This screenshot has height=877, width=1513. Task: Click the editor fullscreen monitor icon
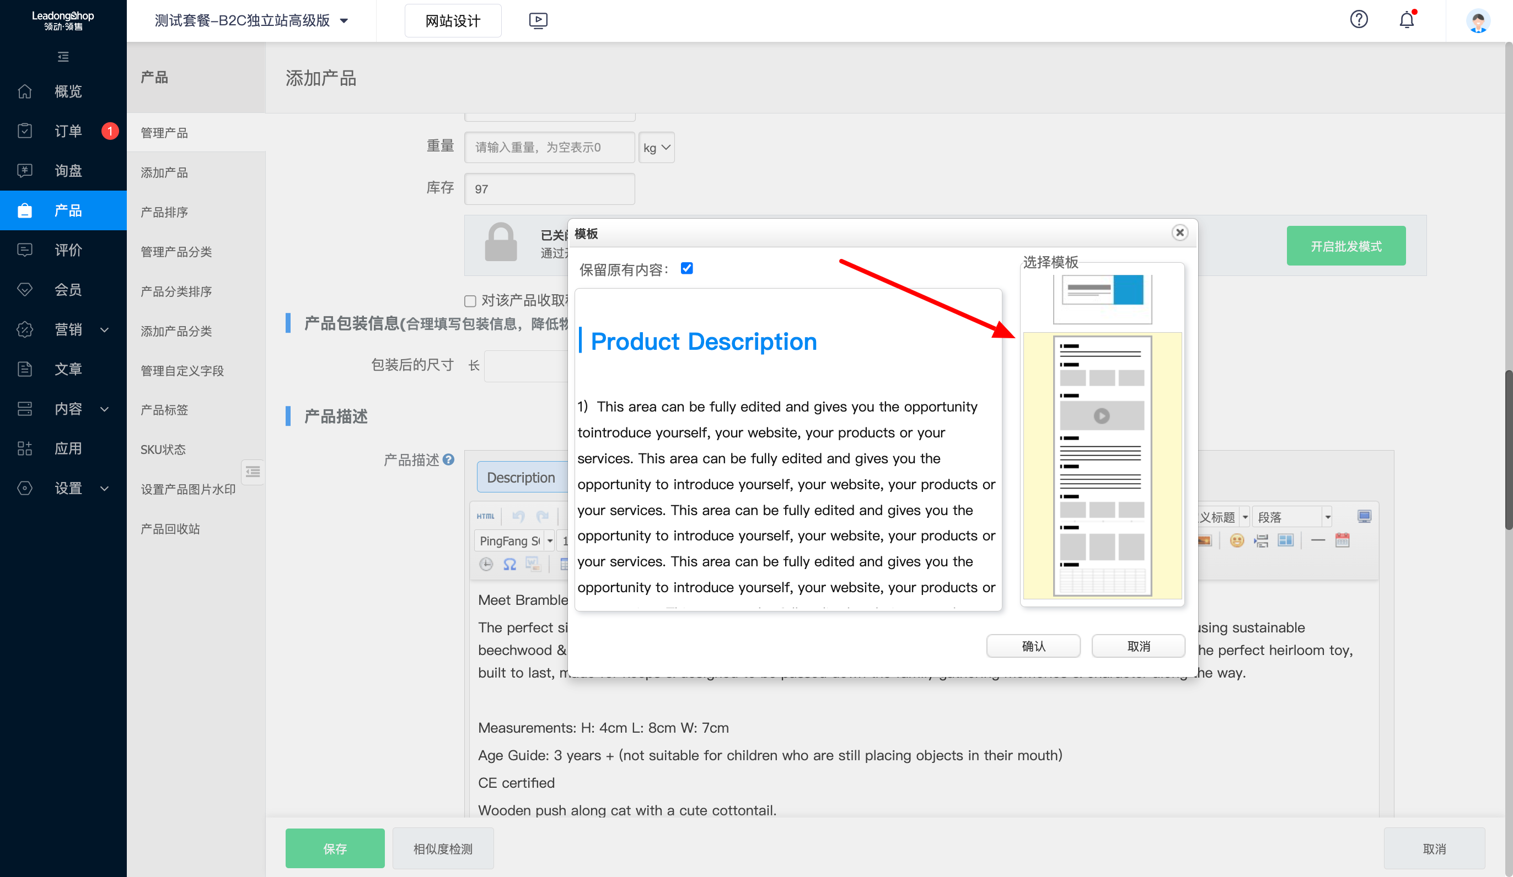[1364, 516]
